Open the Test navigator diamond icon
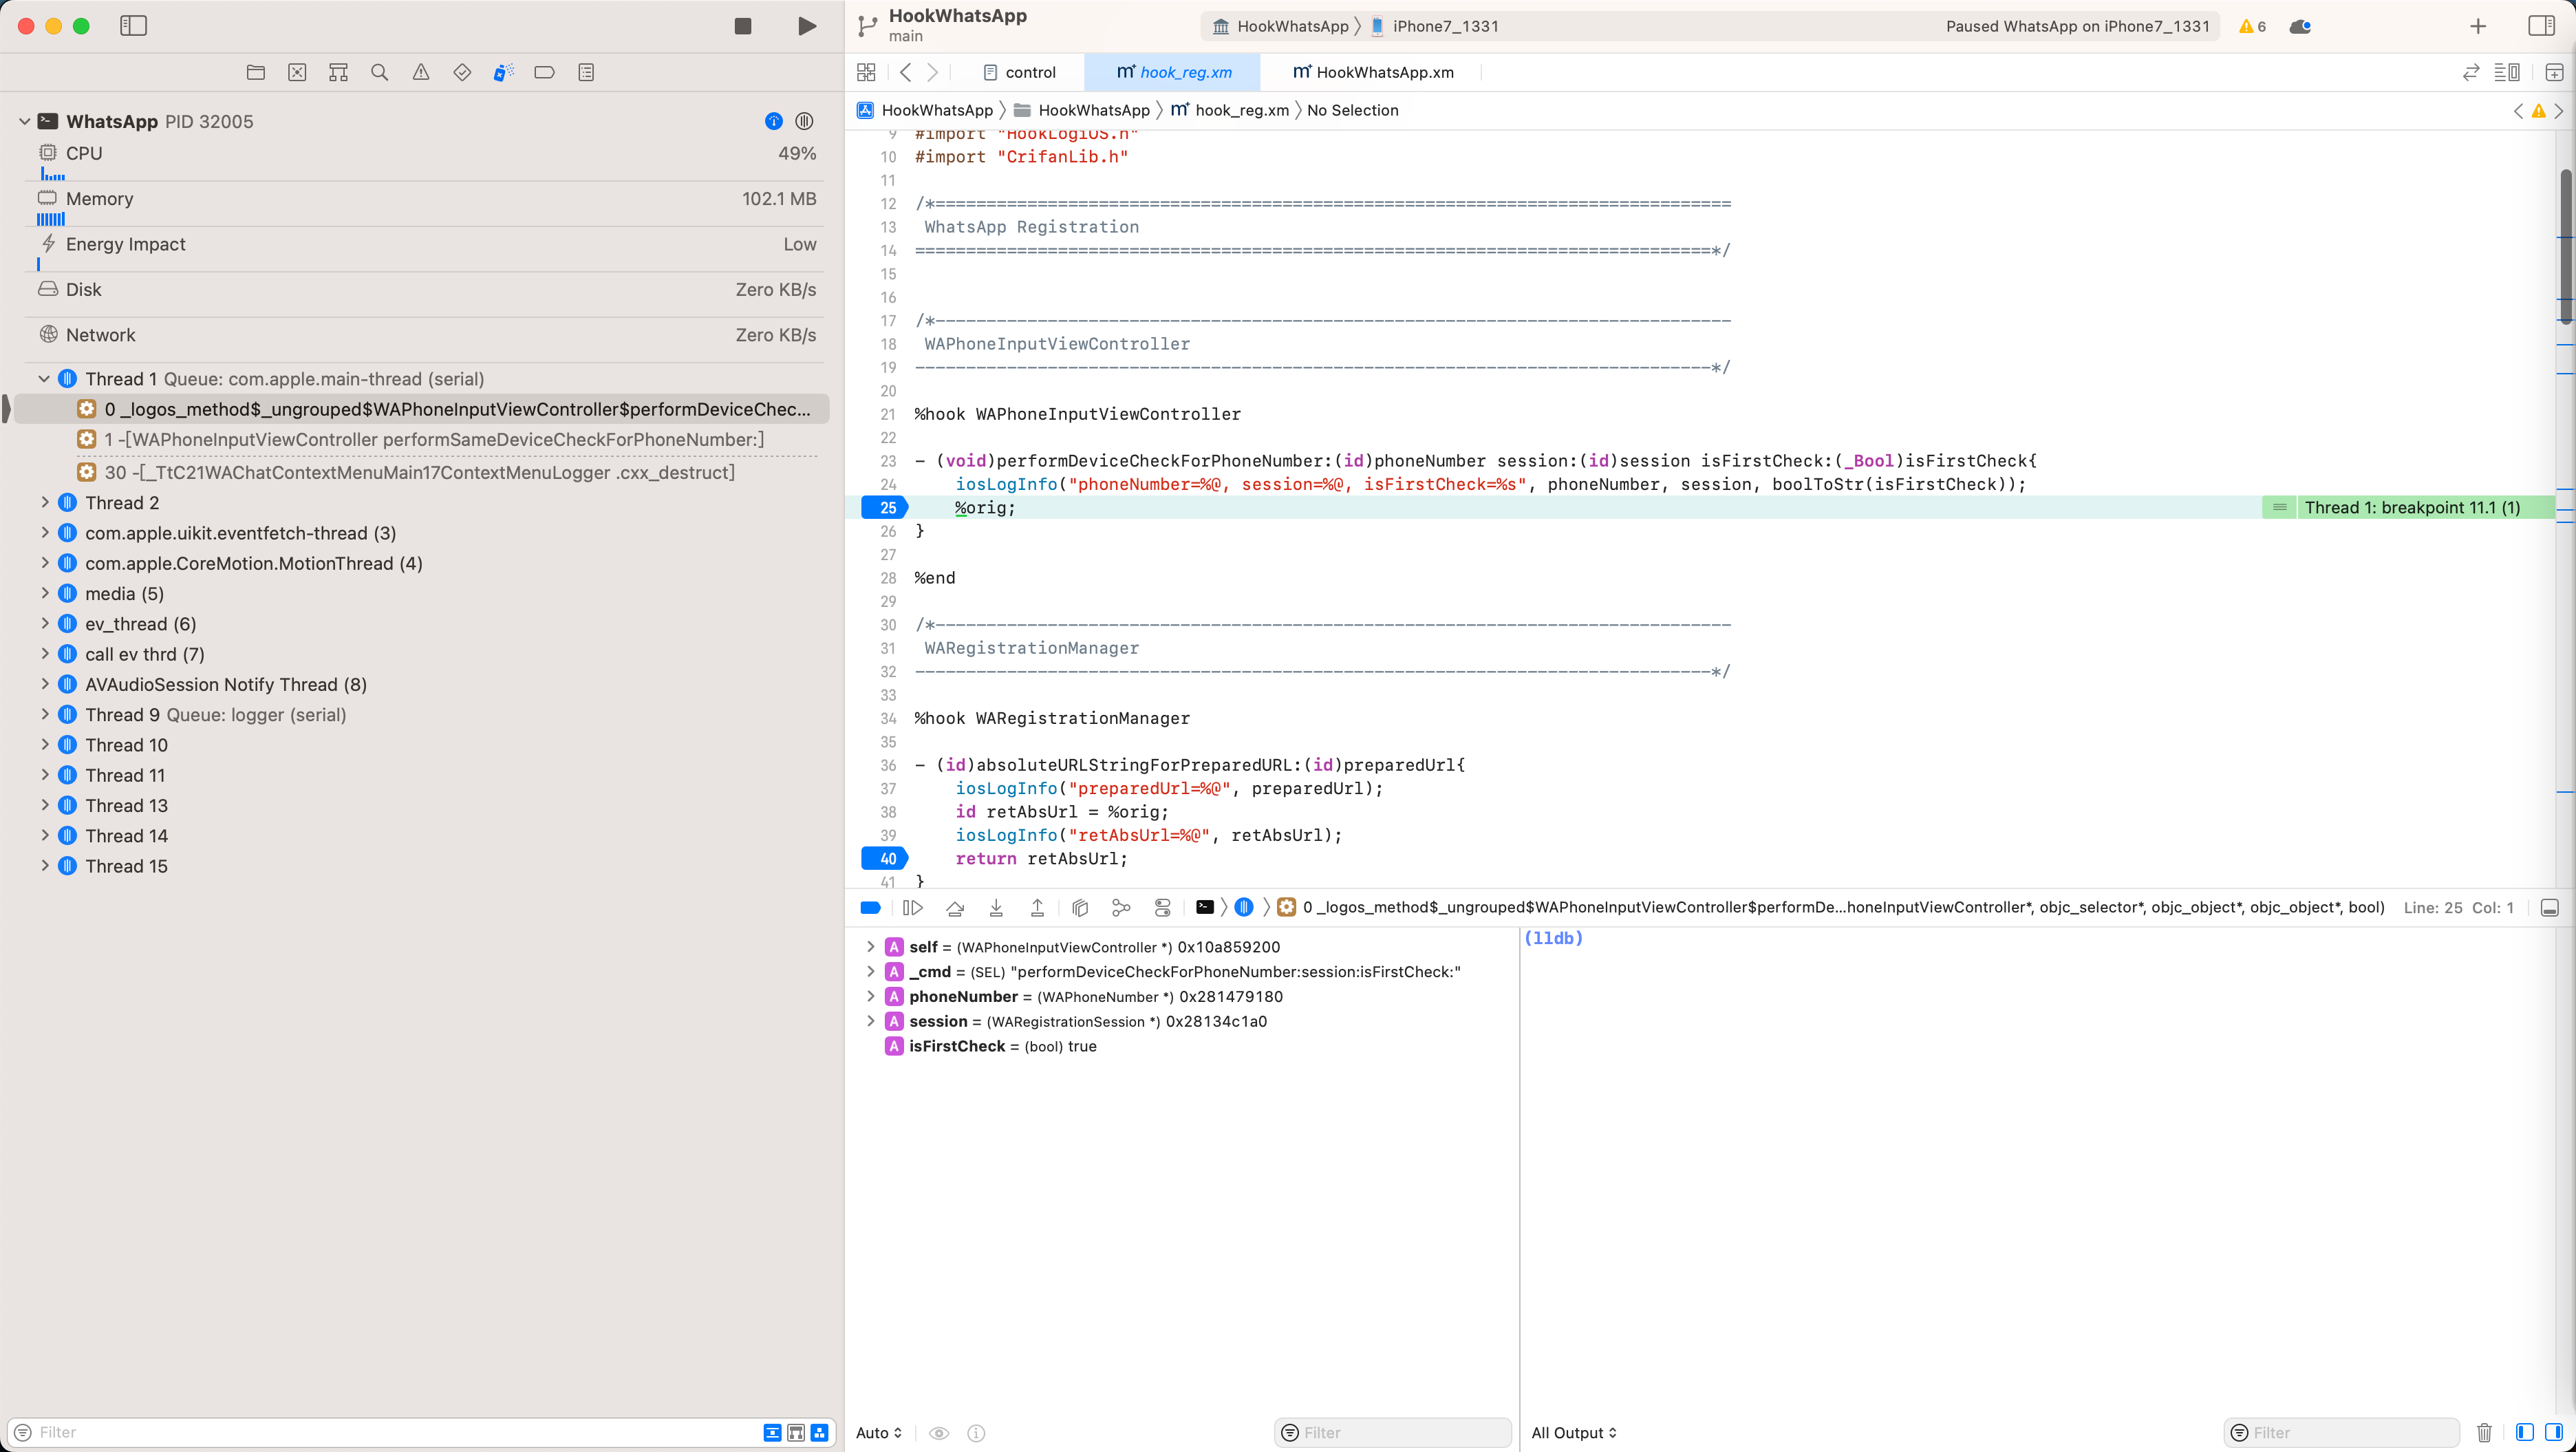The height and width of the screenshot is (1452, 2576). 462,72
